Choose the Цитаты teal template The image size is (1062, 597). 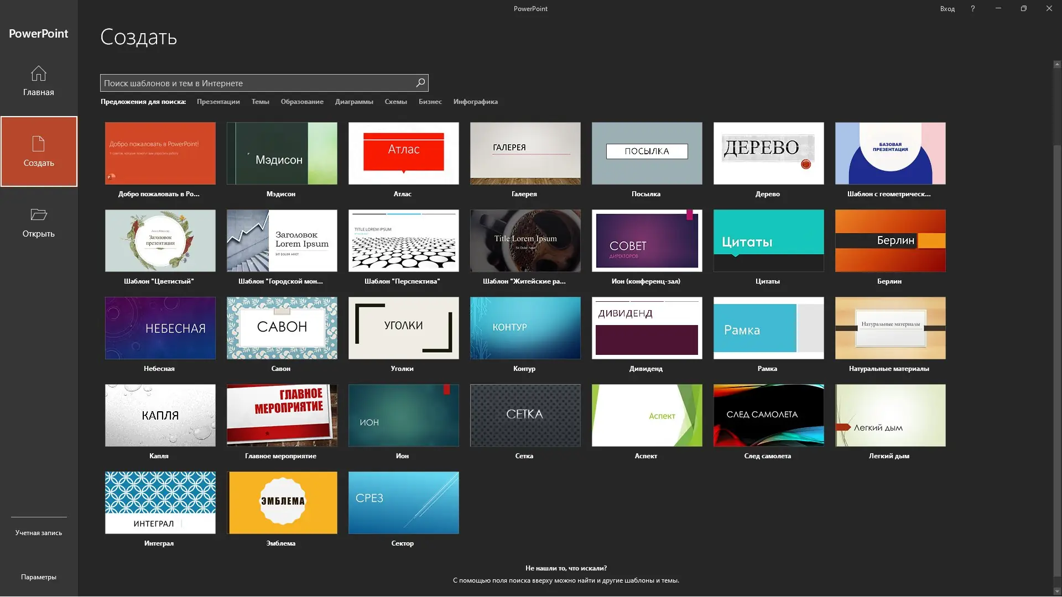768,241
